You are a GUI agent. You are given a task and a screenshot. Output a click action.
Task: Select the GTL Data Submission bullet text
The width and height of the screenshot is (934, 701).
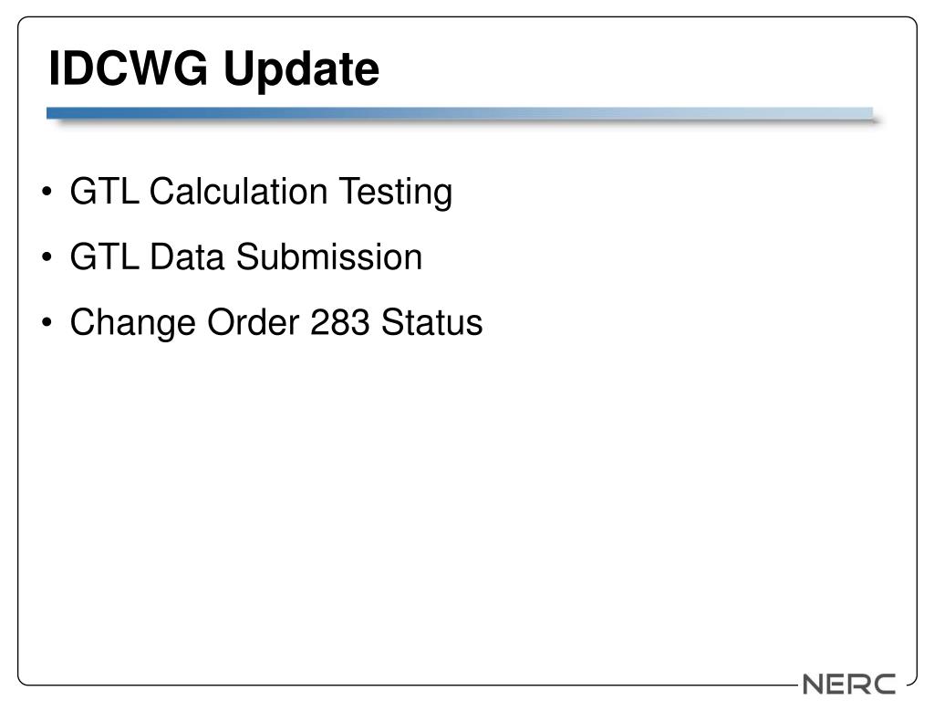pyautogui.click(x=246, y=256)
